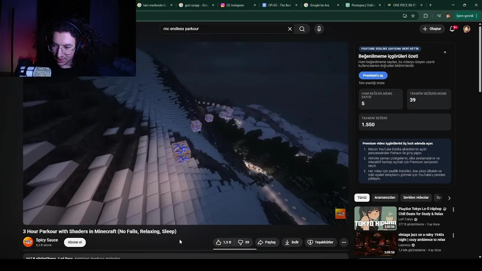
Task: Open the Chrome profile avatar
Action: pyautogui.click(x=448, y=16)
